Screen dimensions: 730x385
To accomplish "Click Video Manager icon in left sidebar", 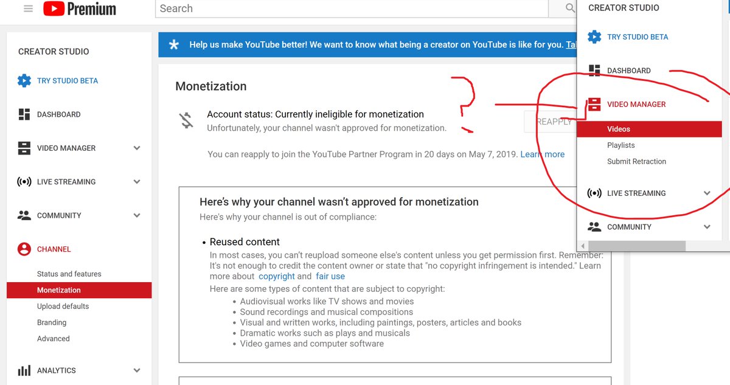I will click(x=24, y=148).
